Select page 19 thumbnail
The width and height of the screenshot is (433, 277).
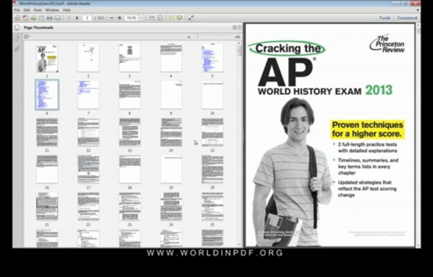point(171,169)
